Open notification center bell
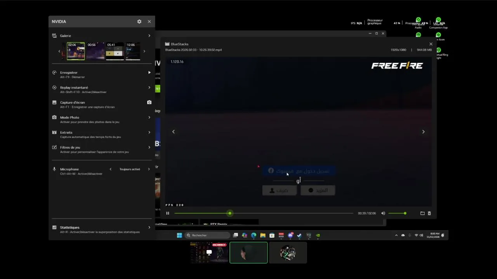The width and height of the screenshot is (497, 279). [x=443, y=235]
